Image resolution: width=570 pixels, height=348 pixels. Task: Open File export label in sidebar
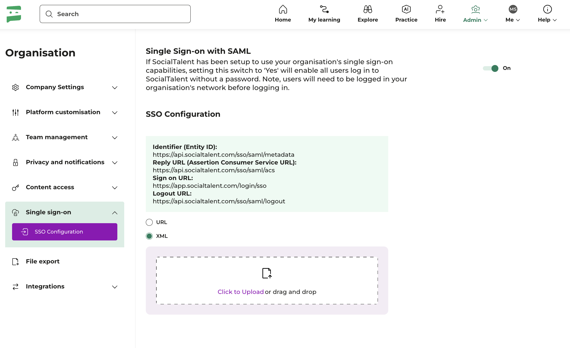pyautogui.click(x=43, y=261)
